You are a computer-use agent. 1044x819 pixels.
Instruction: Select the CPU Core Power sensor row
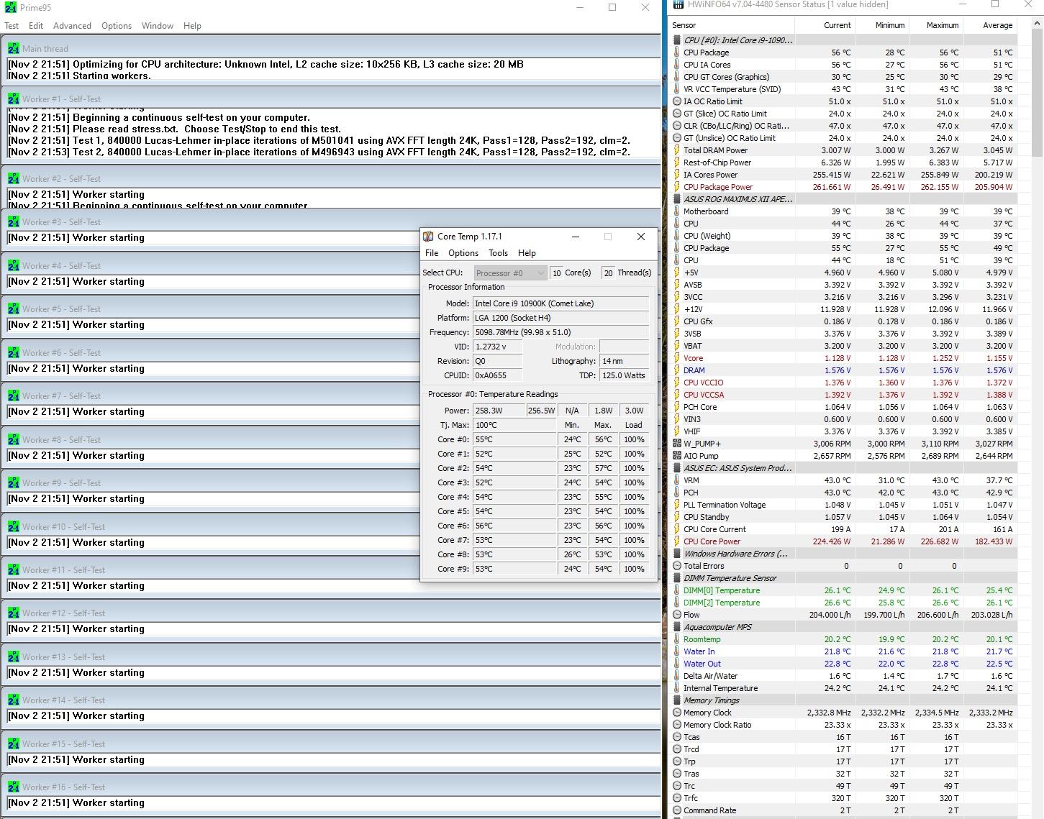coord(843,541)
